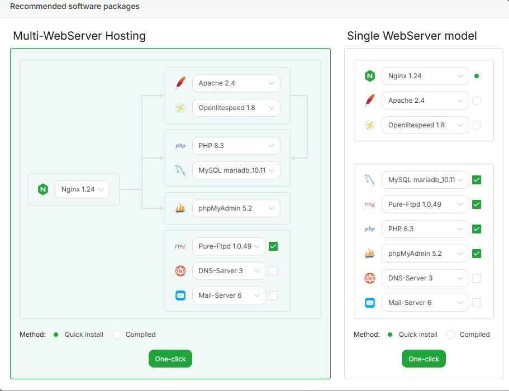Select Apache 2.4 radio in Single WebServer model

477,101
